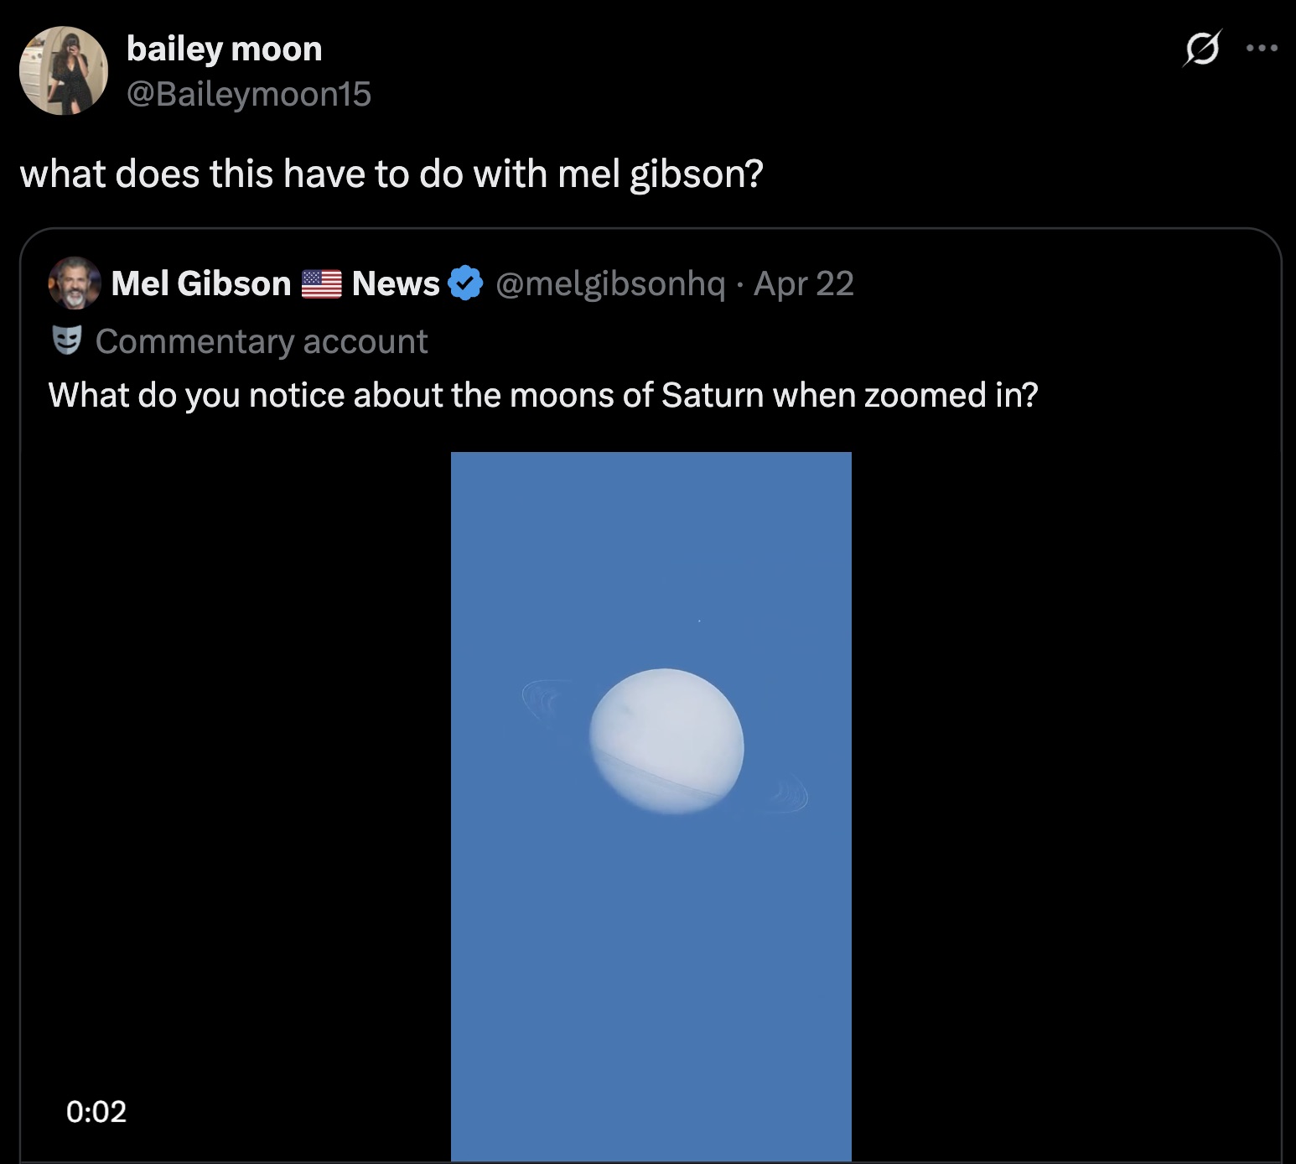
Task: Click the blue verified checkmark badge
Action: click(x=465, y=283)
